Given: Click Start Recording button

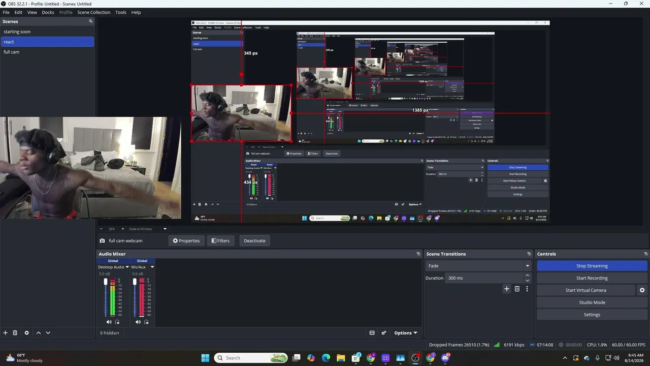Looking at the screenshot, I should tap(592, 278).
